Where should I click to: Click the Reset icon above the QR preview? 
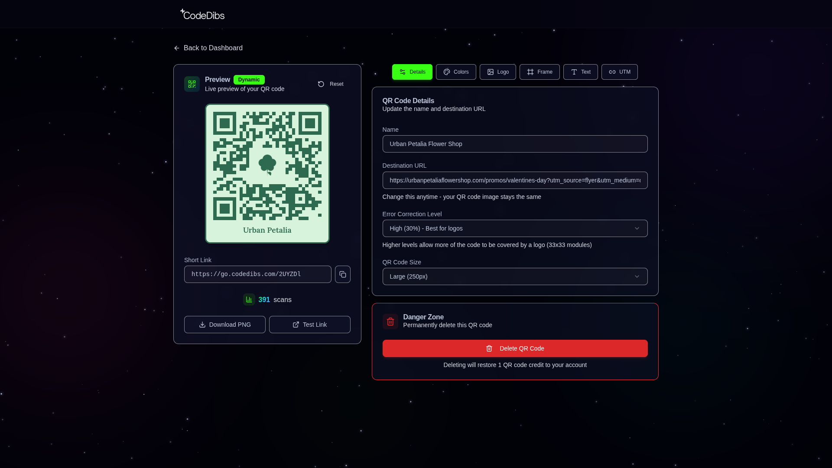click(x=321, y=84)
